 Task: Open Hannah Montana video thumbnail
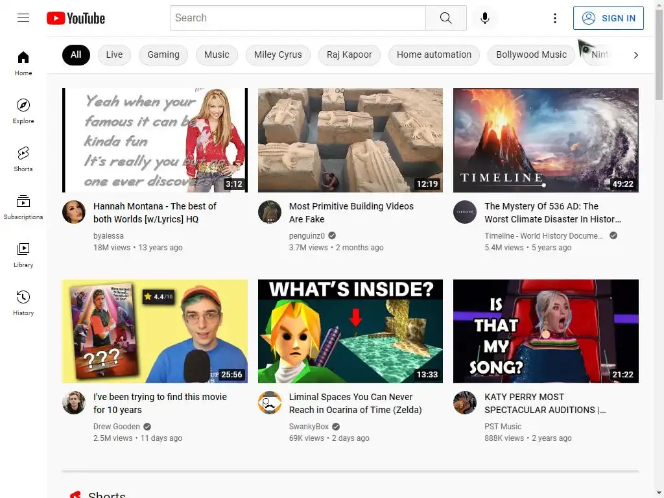[155, 140]
